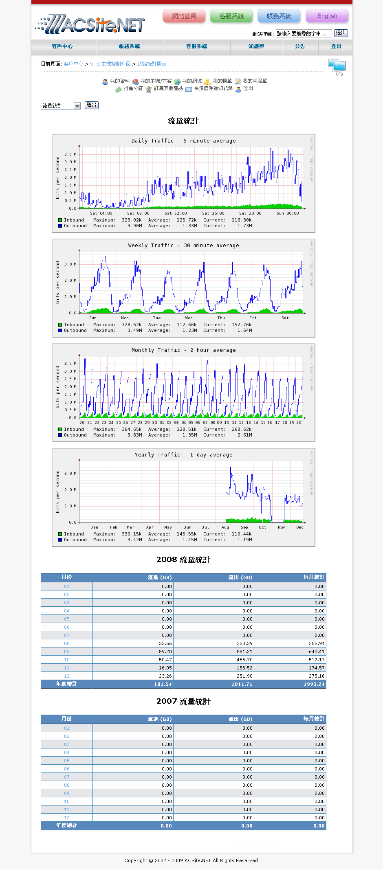383x869 pixels.
Task: Open month 10 in the 2008 table
Action: point(67,660)
